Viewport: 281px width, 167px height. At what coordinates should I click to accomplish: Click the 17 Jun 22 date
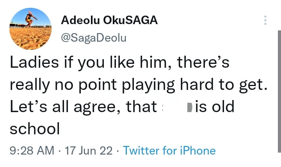(x=89, y=151)
